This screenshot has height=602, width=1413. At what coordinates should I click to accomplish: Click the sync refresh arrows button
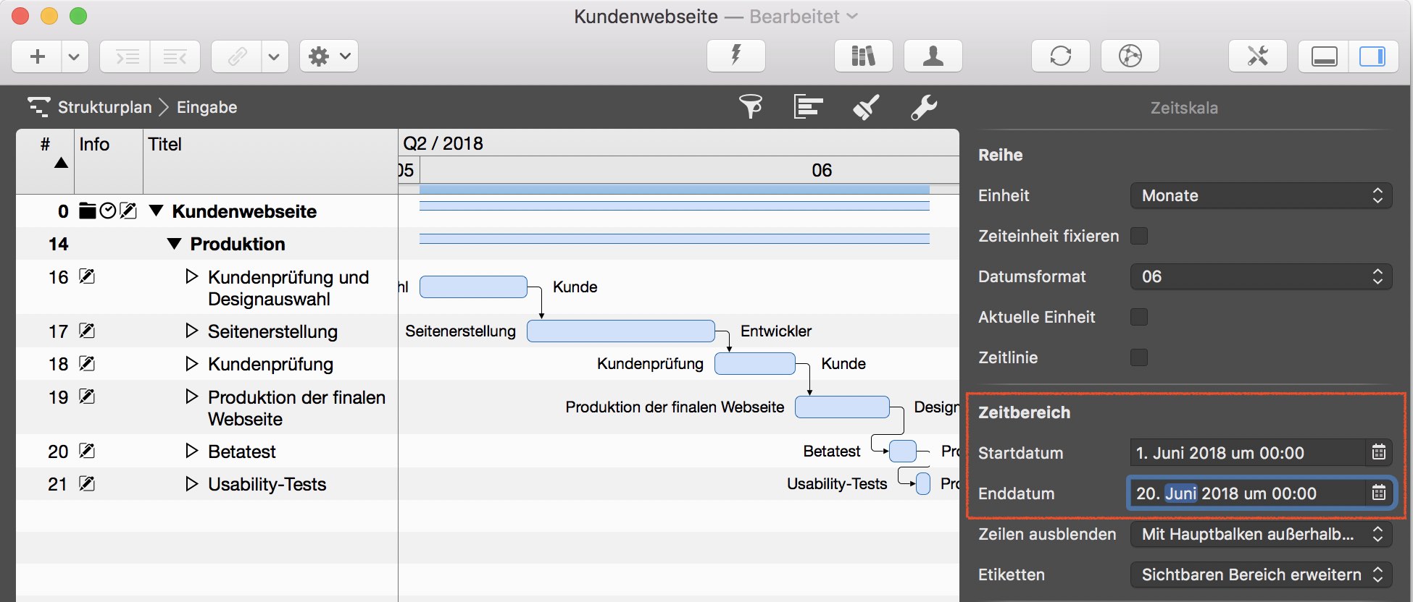[1060, 56]
